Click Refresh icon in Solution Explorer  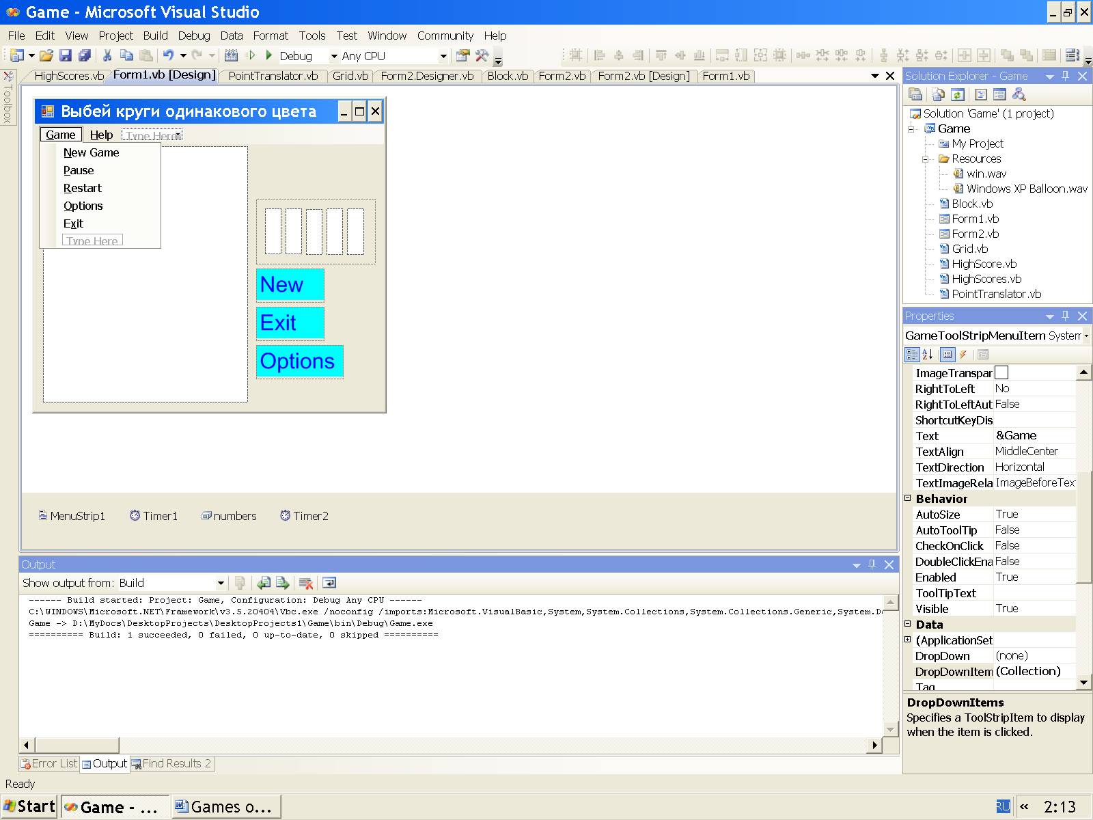[x=958, y=95]
